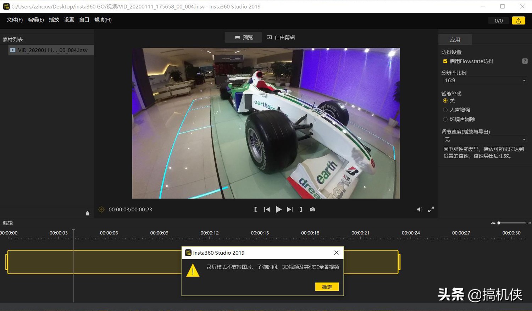Mute audio with the speaker icon
The width and height of the screenshot is (532, 311).
tap(420, 210)
